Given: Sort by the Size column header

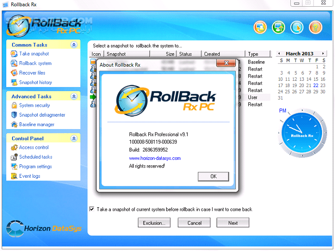Looking at the screenshot, I should coord(163,54).
